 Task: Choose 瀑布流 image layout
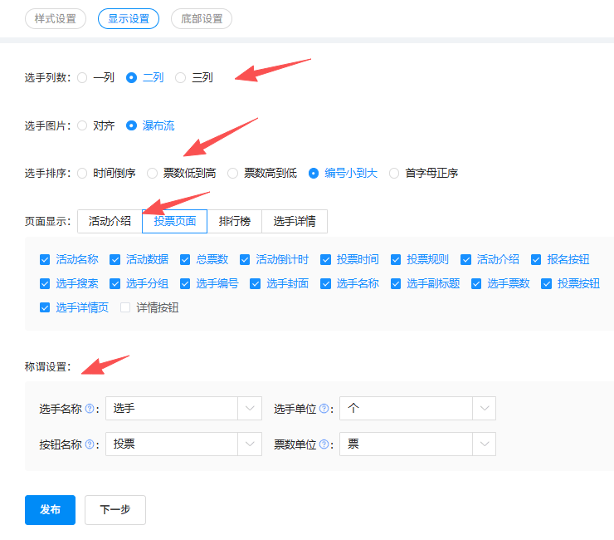pos(132,125)
